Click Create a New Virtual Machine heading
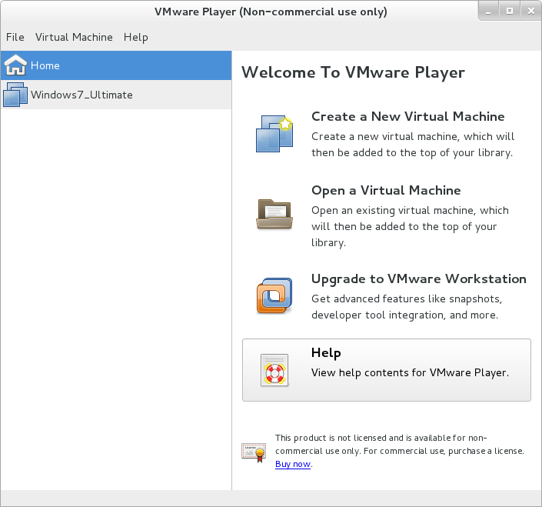The width and height of the screenshot is (542, 507). click(408, 116)
